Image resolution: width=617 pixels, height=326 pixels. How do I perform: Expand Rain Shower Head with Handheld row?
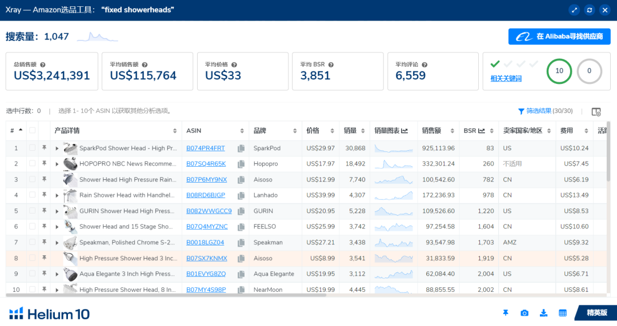pyautogui.click(x=57, y=196)
